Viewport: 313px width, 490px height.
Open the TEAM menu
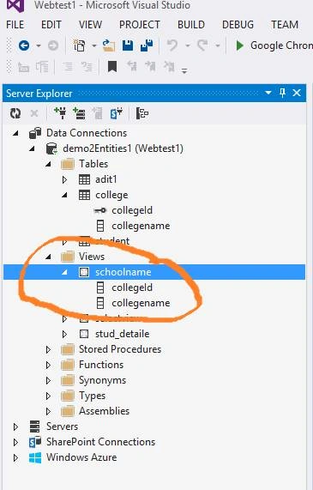click(x=285, y=24)
